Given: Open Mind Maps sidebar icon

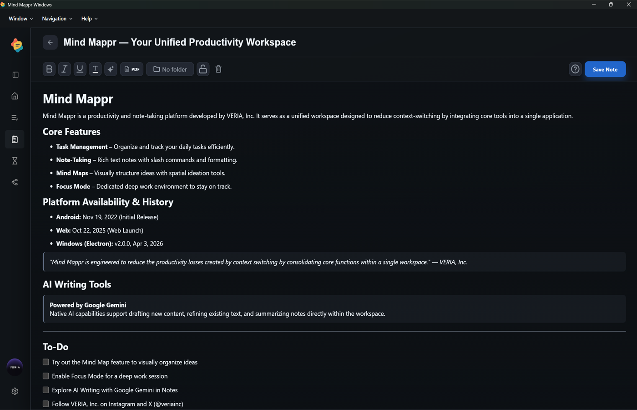Looking at the screenshot, I should pyautogui.click(x=15, y=182).
